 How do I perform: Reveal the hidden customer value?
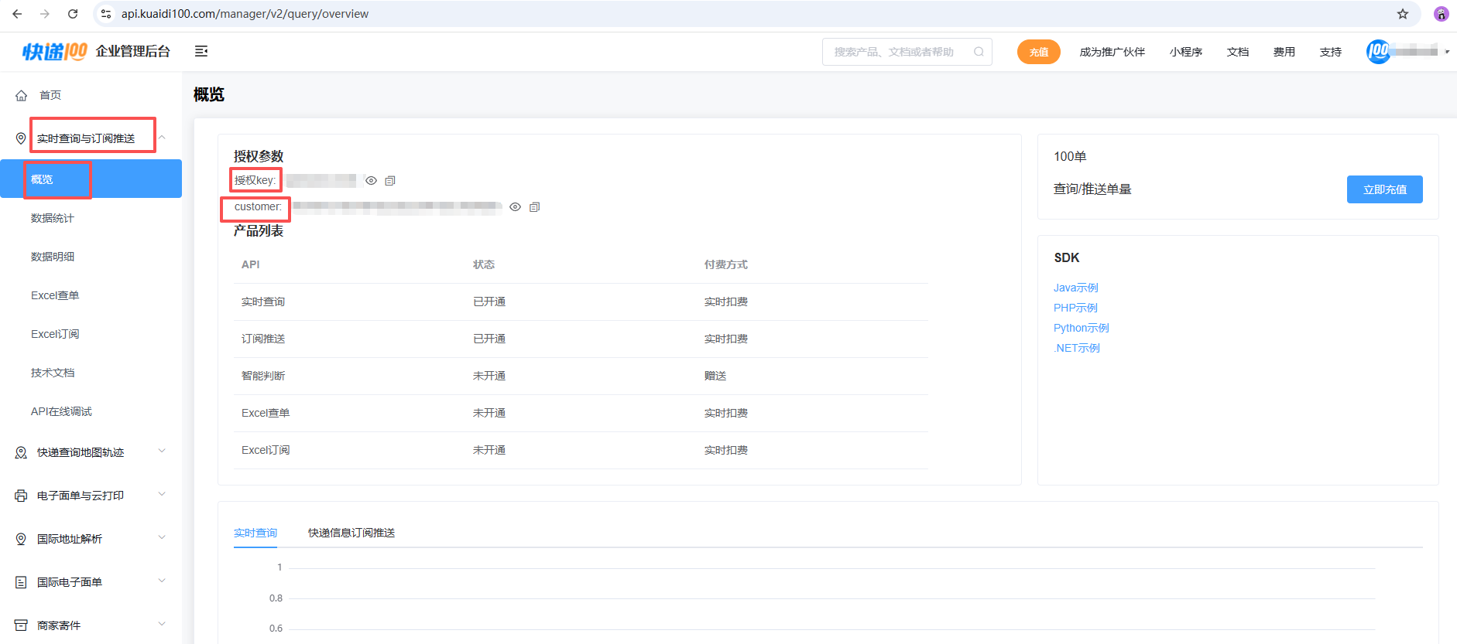(515, 207)
